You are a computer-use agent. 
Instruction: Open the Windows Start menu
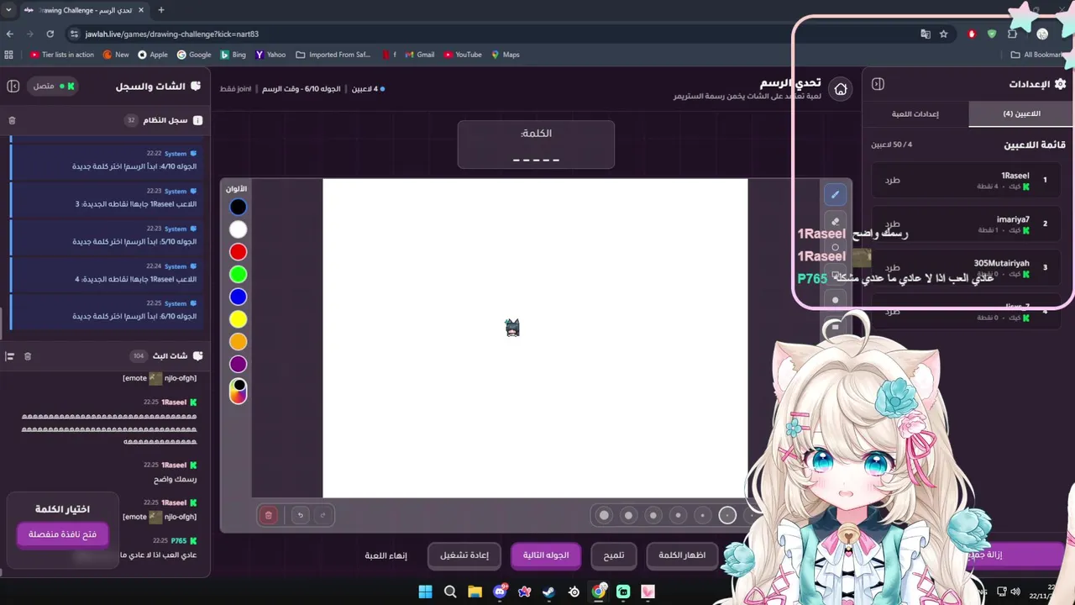click(x=425, y=592)
